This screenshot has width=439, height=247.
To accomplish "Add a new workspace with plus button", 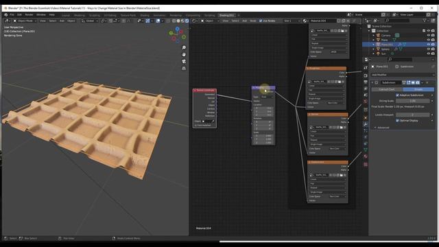I will pos(239,15).
